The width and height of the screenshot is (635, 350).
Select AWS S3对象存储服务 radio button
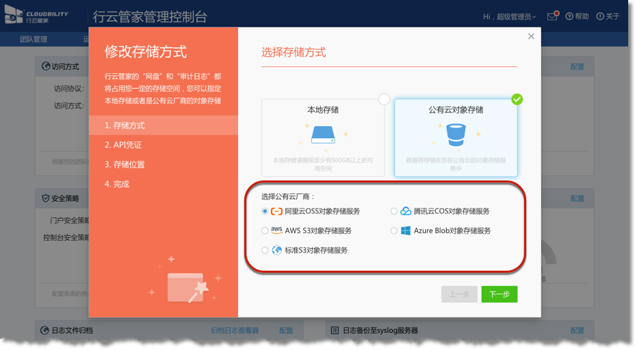[x=264, y=230]
